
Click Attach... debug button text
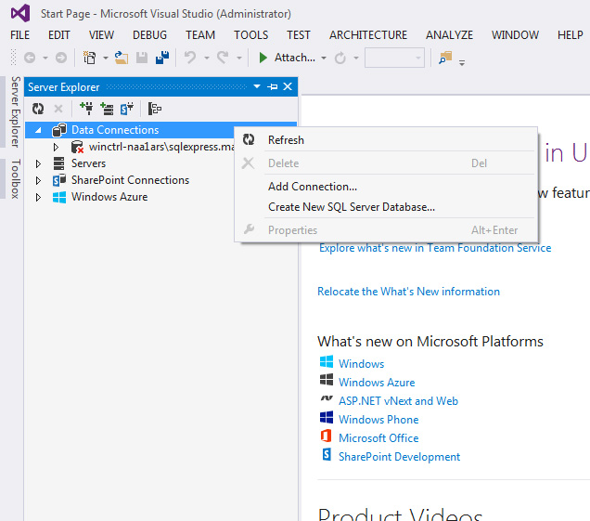295,58
